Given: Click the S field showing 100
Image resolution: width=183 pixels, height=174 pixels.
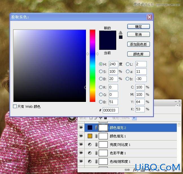Looking at the screenshot, I should (113, 72).
